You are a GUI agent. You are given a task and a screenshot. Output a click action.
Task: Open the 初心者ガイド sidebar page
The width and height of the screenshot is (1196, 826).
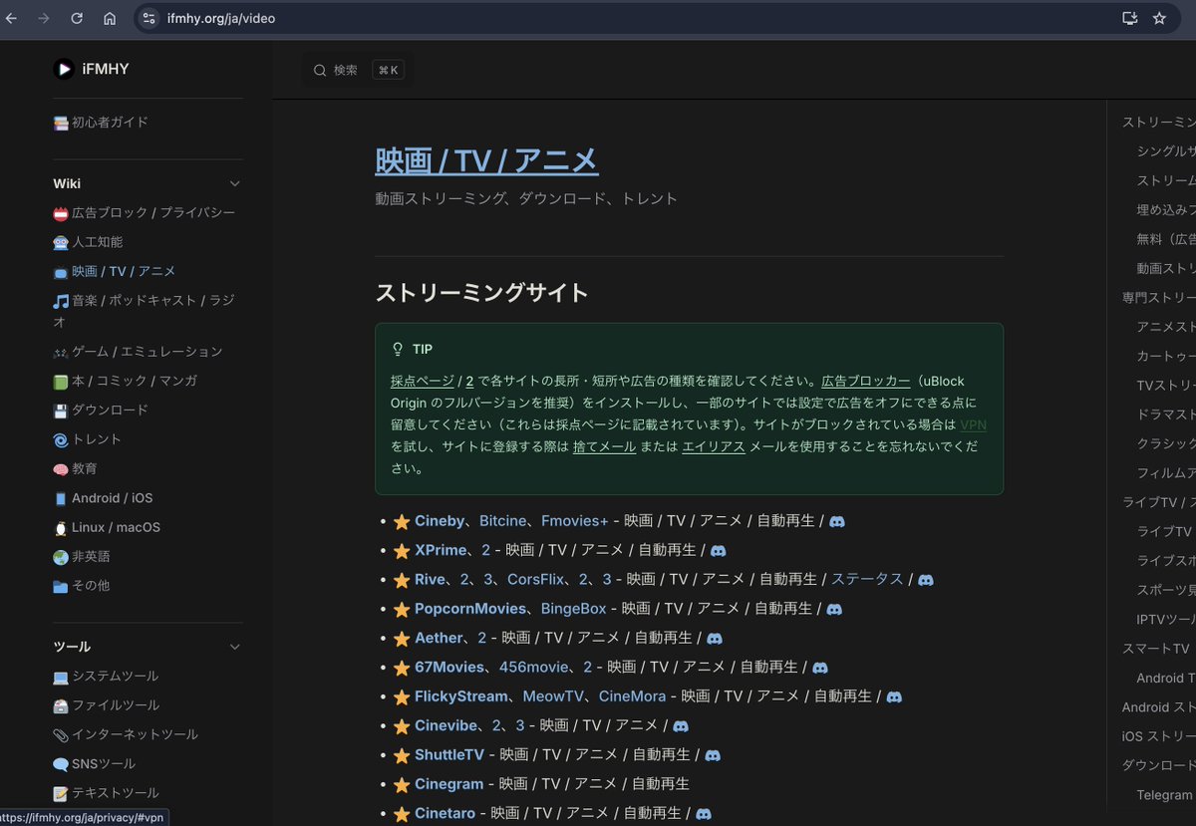(102, 123)
